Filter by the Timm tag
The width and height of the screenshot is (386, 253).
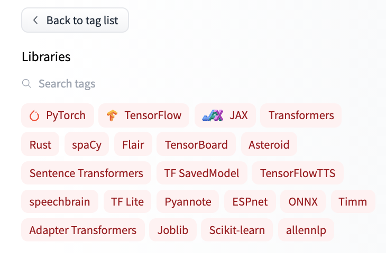tap(353, 201)
